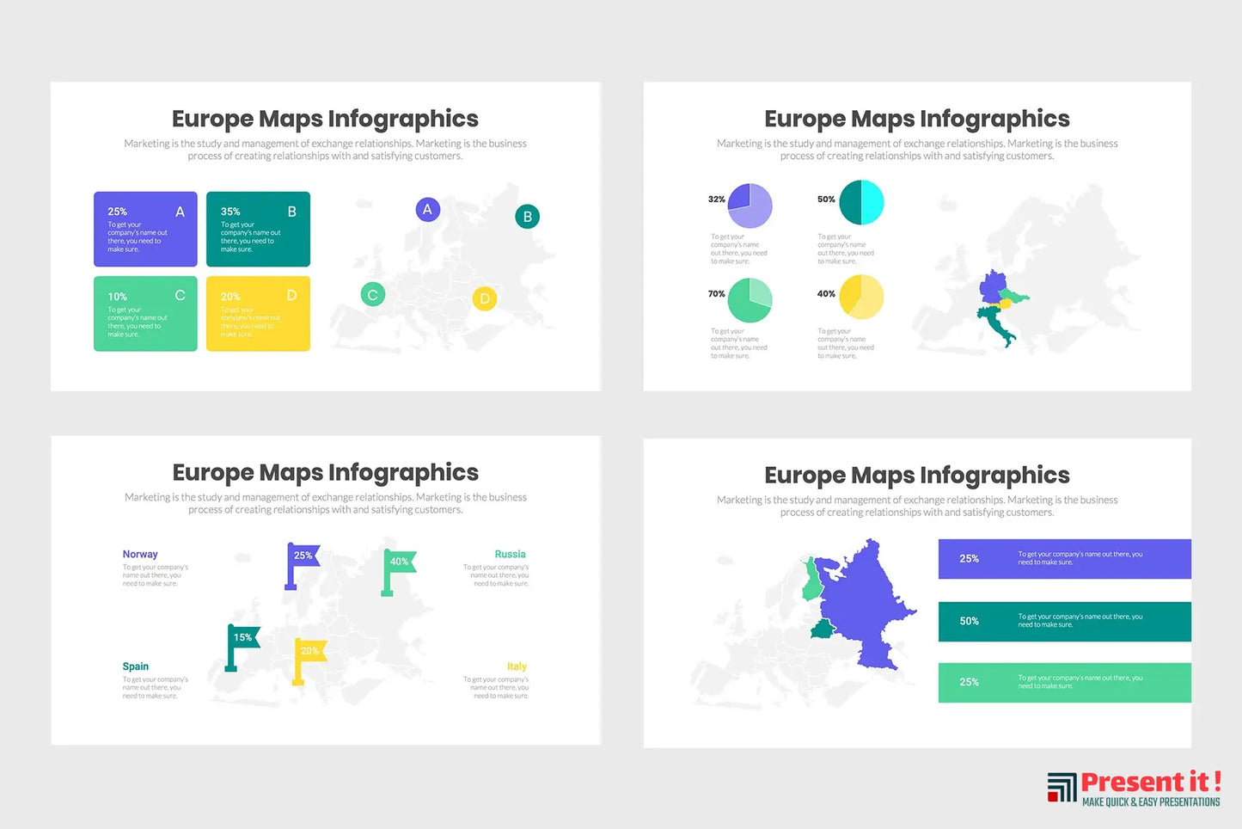Click circle marker C near Spain

click(x=372, y=294)
